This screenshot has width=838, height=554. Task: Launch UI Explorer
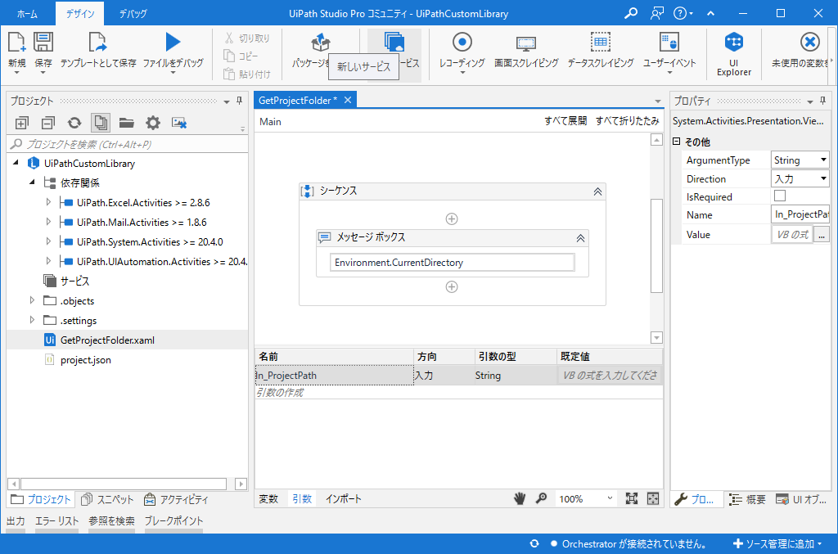pos(734,43)
